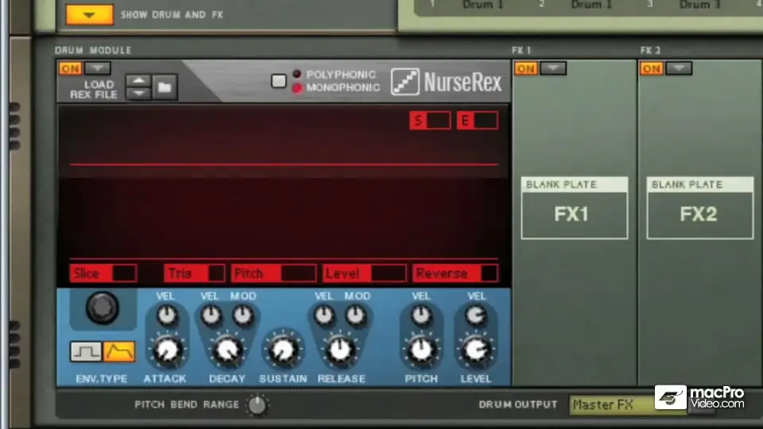Toggle the polyphonic/monophonic mode button
This screenshot has height=429, width=763.
click(x=278, y=81)
